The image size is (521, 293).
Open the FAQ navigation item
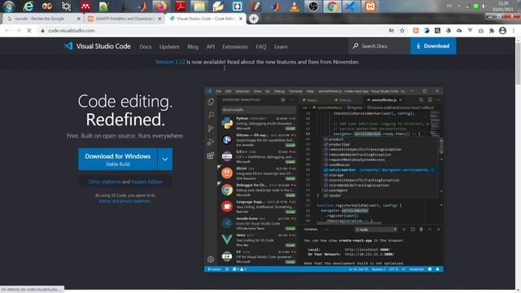tap(260, 47)
